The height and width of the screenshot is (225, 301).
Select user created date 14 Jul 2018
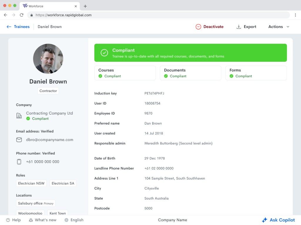point(154,133)
